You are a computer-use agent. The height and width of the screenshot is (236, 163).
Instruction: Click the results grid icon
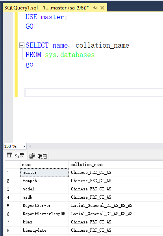(9, 155)
